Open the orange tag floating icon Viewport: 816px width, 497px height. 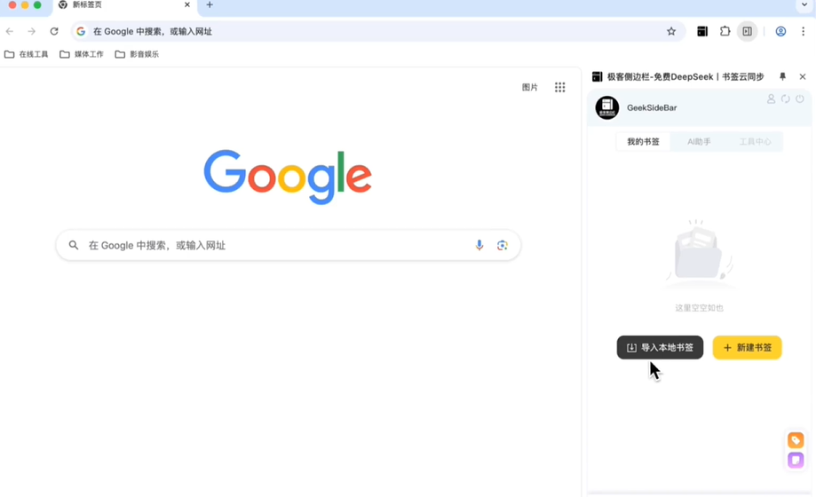pyautogui.click(x=796, y=440)
